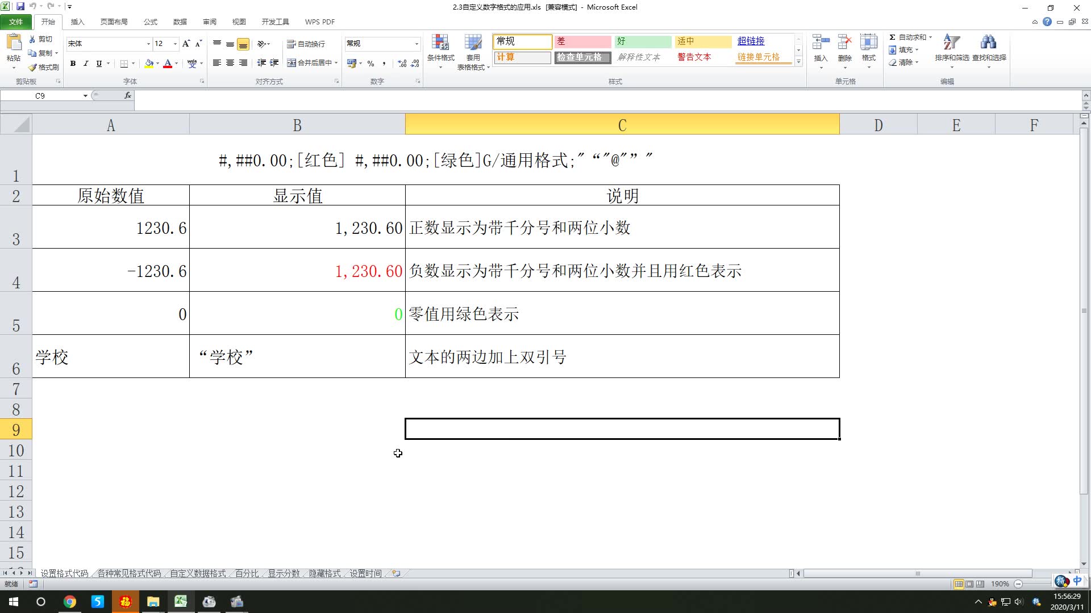Toggle underline formatting
The width and height of the screenshot is (1091, 613).
point(99,64)
